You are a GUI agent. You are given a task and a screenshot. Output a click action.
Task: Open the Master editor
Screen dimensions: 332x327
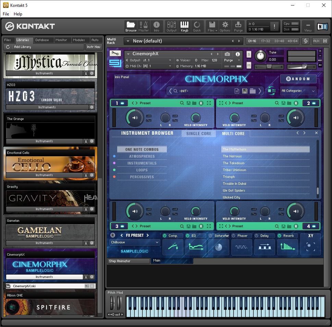pos(144,26)
